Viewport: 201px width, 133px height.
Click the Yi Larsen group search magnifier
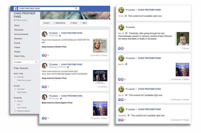pos(36,62)
